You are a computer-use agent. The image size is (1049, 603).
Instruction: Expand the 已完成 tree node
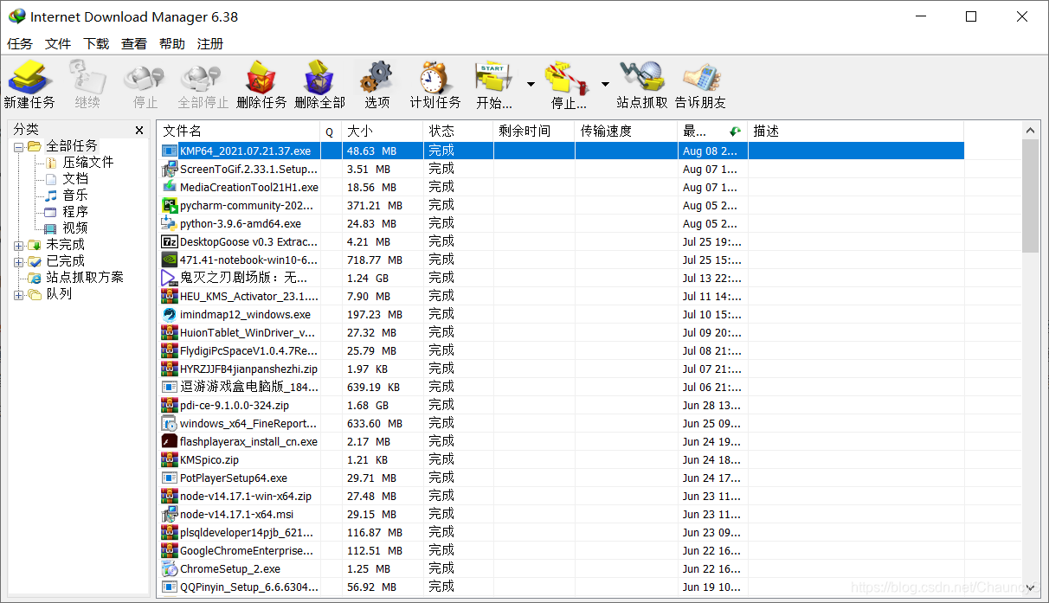click(19, 261)
